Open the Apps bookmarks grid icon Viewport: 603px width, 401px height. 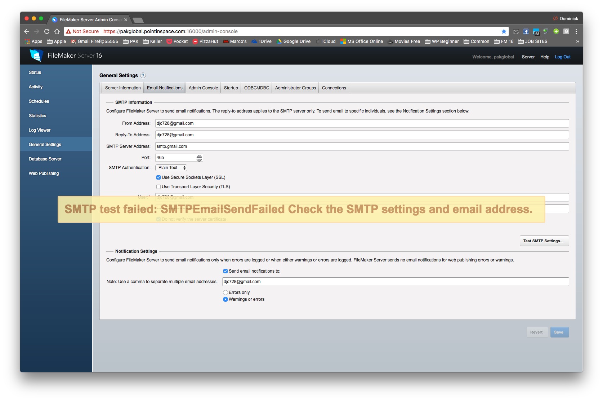click(x=27, y=41)
